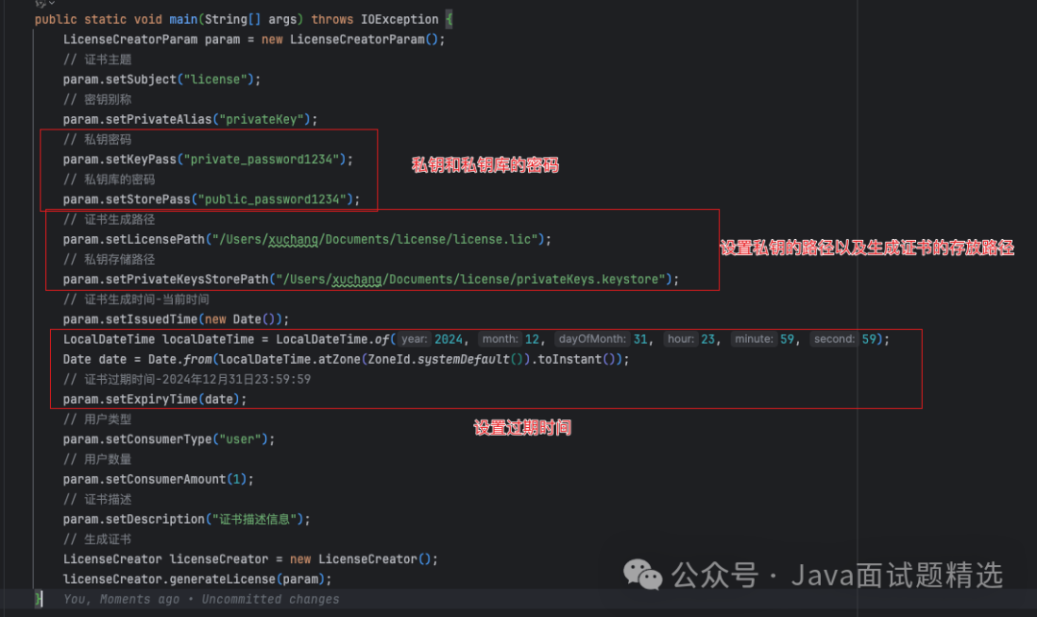Click setLicensePath method name
The height and width of the screenshot is (617, 1037).
tap(155, 239)
